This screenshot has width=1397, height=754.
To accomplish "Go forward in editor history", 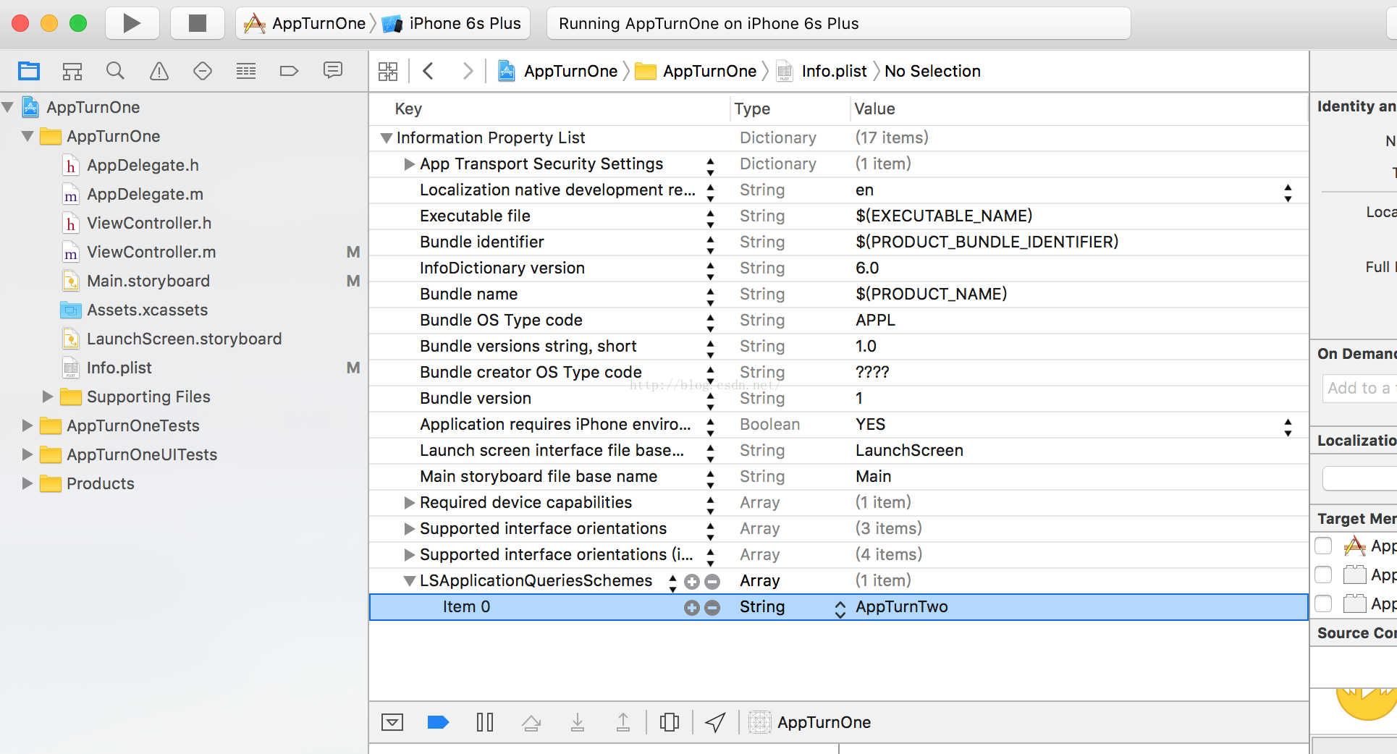I will (468, 71).
